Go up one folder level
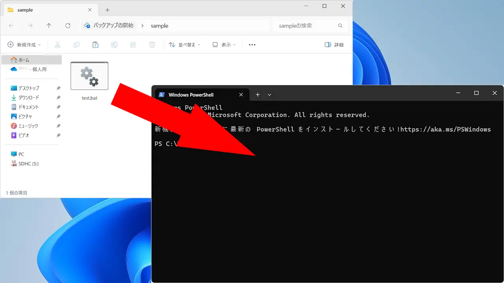The width and height of the screenshot is (504, 283). [x=49, y=26]
